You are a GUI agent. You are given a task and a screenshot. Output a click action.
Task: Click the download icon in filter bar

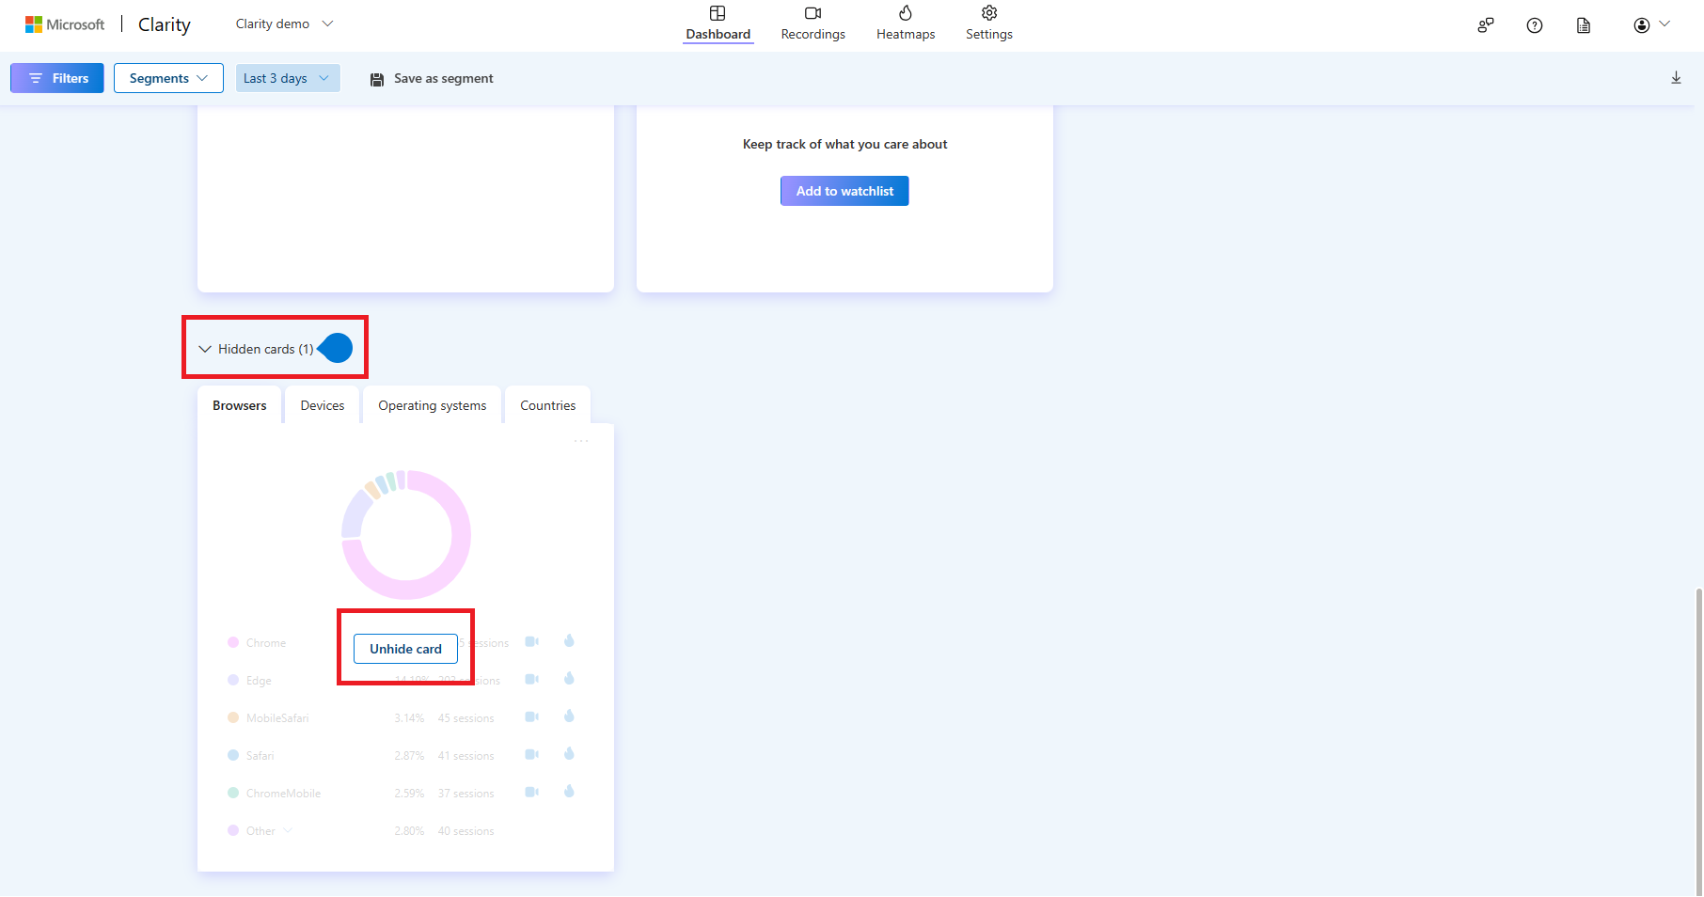click(x=1676, y=78)
